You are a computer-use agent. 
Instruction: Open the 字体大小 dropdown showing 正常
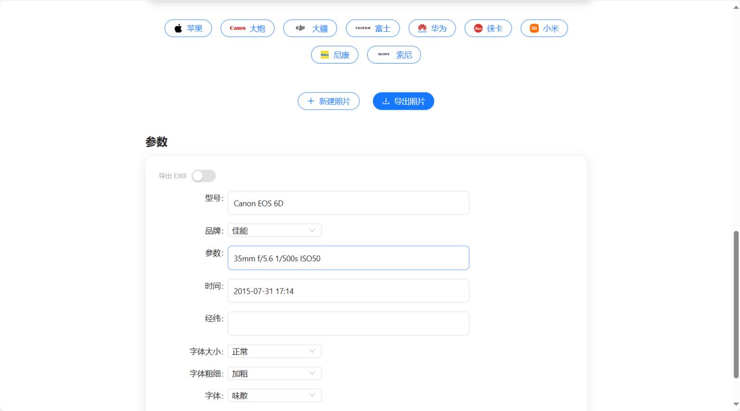click(275, 351)
